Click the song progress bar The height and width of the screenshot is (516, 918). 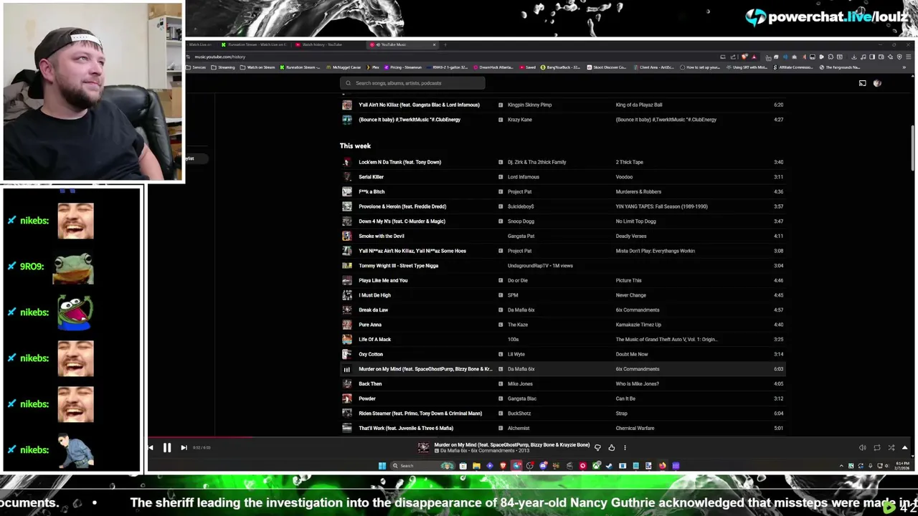[x=531, y=436]
